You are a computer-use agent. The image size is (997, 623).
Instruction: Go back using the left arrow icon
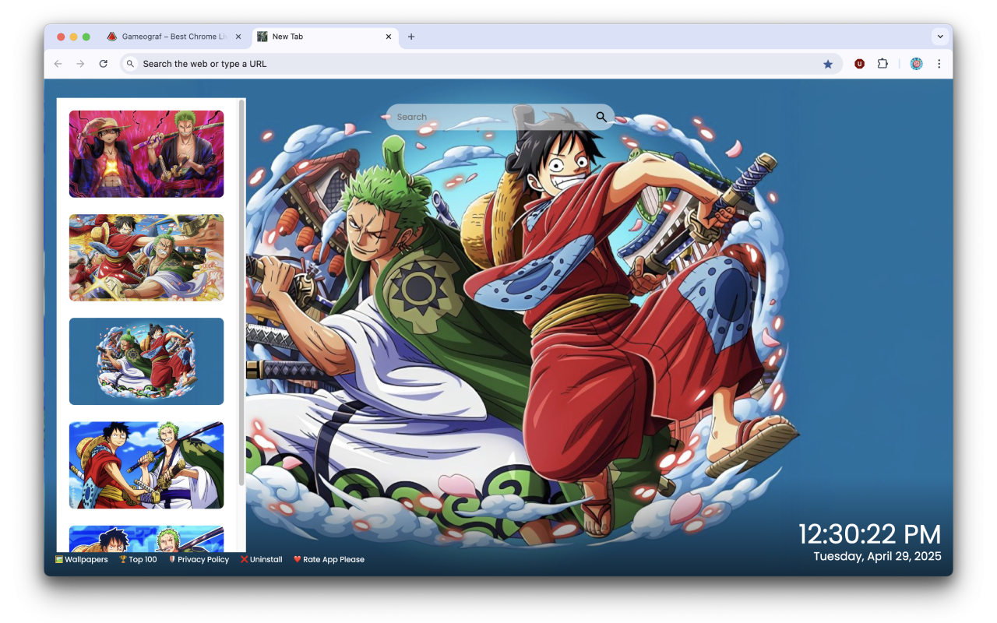(x=58, y=64)
